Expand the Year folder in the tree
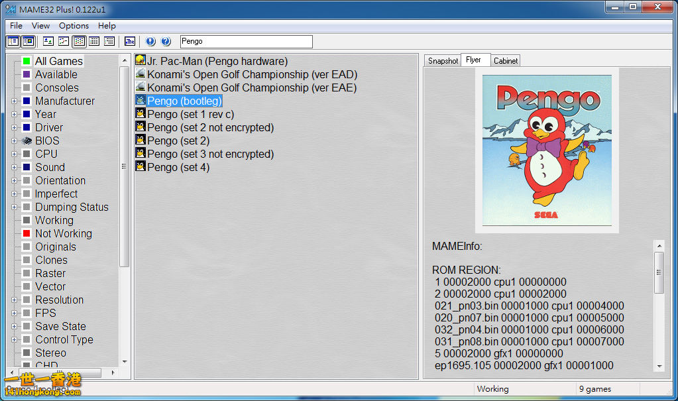This screenshot has height=401, width=678. click(x=15, y=115)
